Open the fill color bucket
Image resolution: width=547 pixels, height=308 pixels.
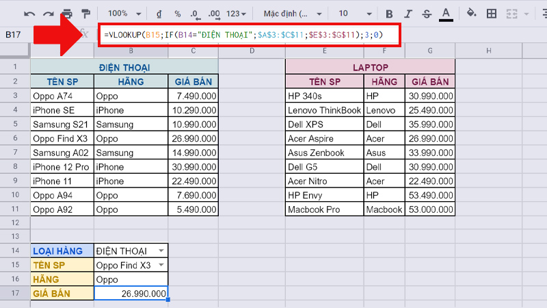click(x=472, y=13)
